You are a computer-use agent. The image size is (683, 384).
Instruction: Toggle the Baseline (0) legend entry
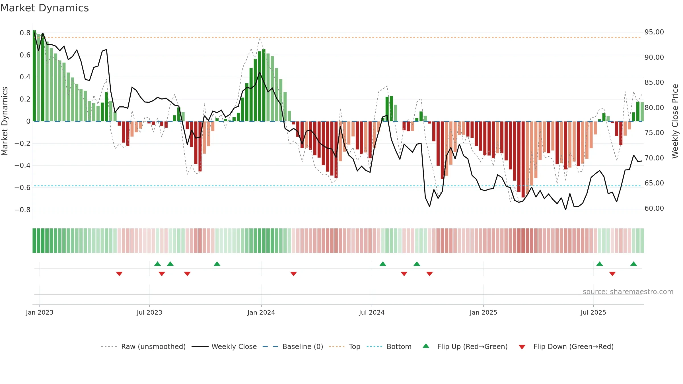pyautogui.click(x=293, y=346)
